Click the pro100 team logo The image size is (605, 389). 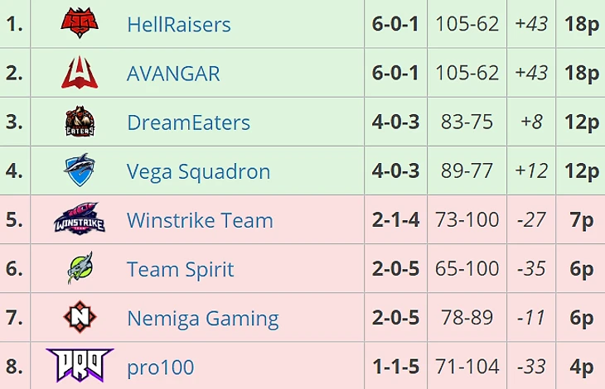pos(80,364)
